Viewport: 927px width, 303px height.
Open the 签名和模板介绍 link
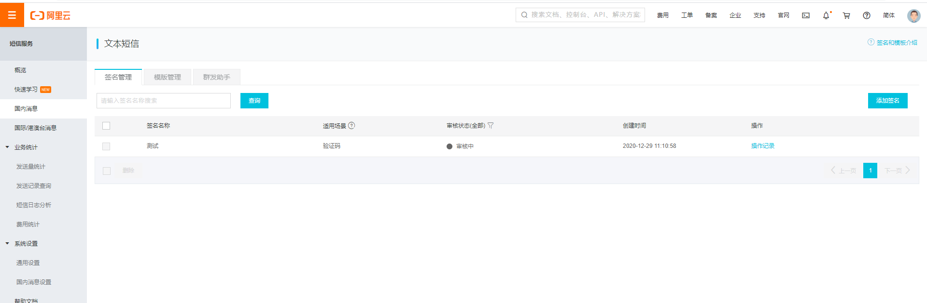pos(897,43)
